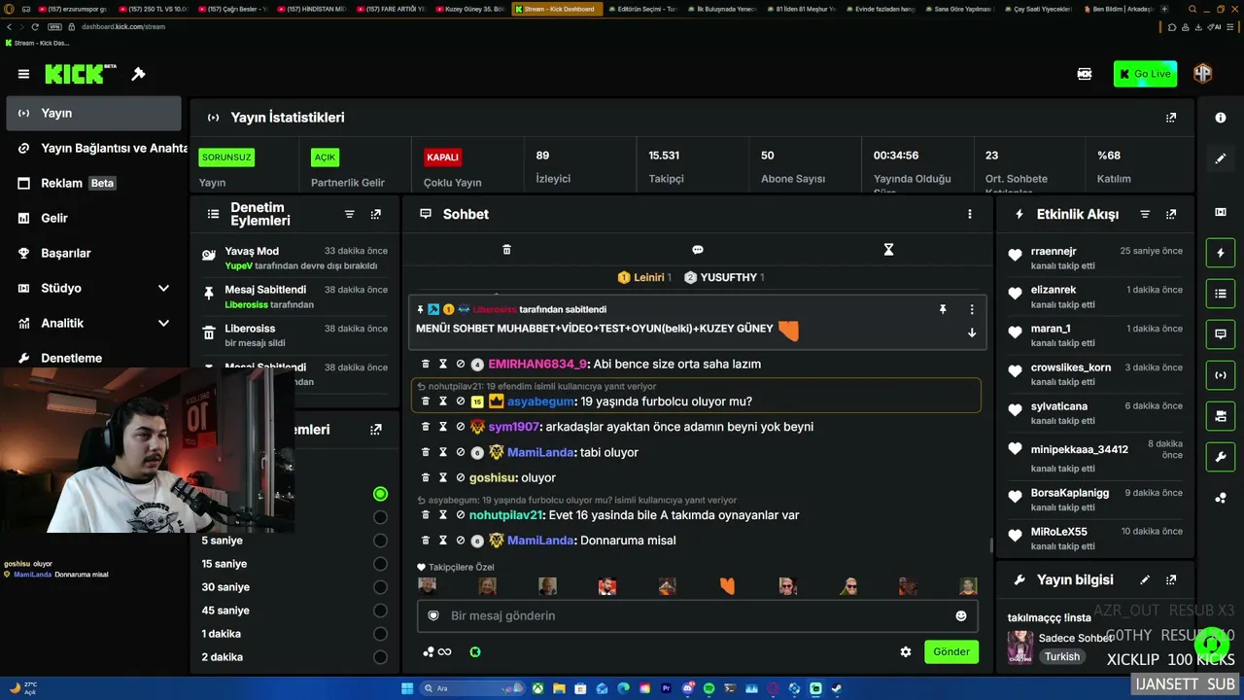Open pinned message three-dot options

[x=972, y=309]
